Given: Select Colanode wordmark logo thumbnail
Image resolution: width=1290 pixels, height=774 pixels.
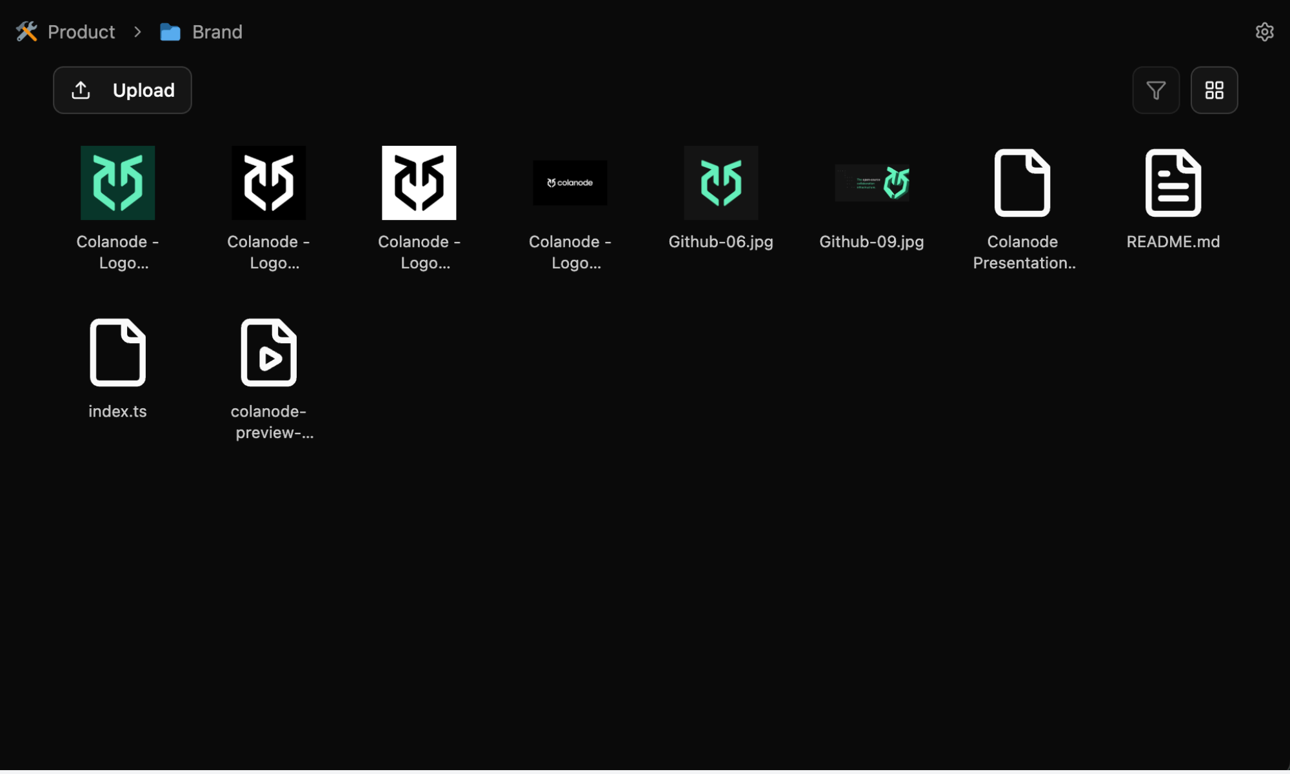Looking at the screenshot, I should [570, 183].
